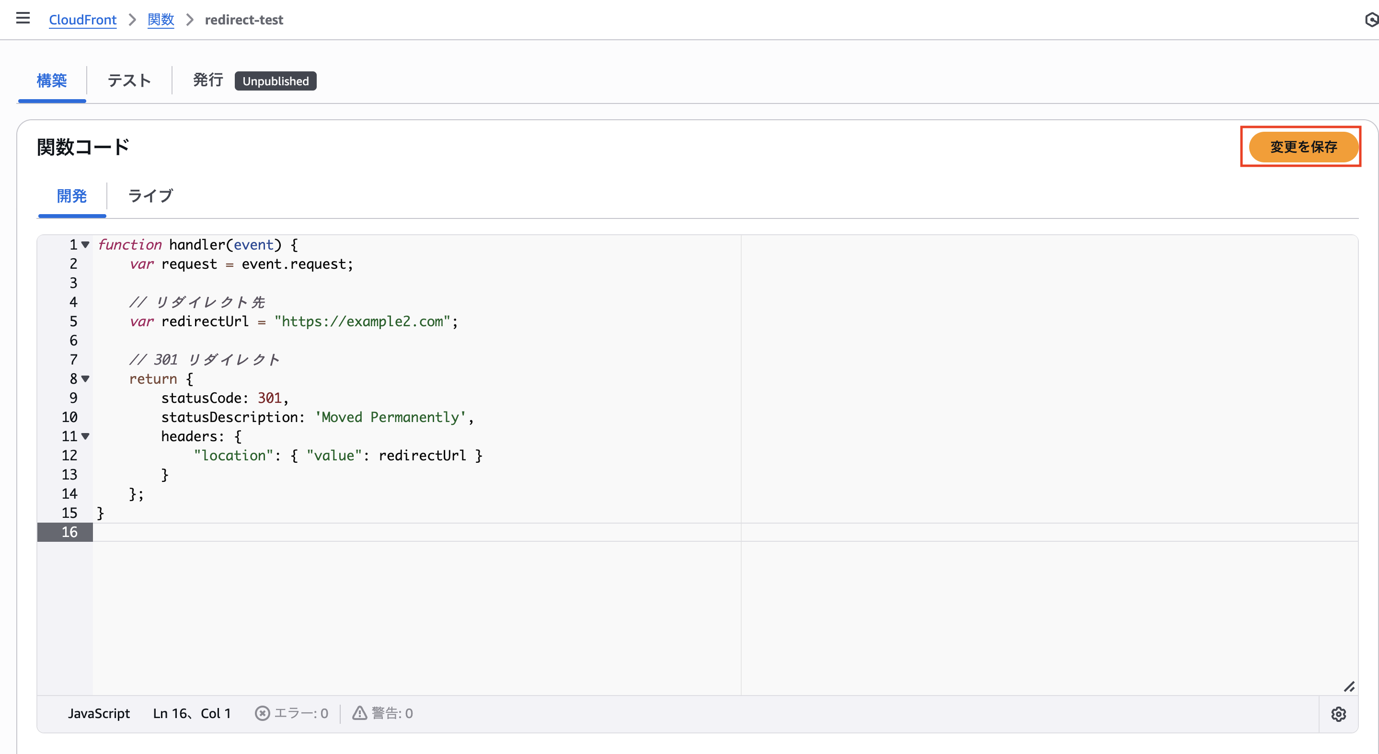Click the errors count icon in status bar
Screen dimensions: 1379x754
(x=262, y=713)
